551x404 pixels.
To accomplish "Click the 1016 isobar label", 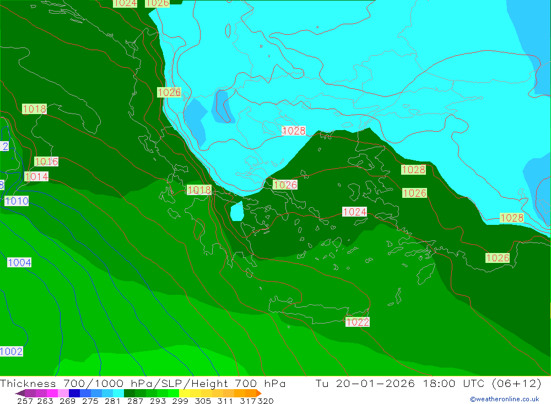I will (x=46, y=161).
